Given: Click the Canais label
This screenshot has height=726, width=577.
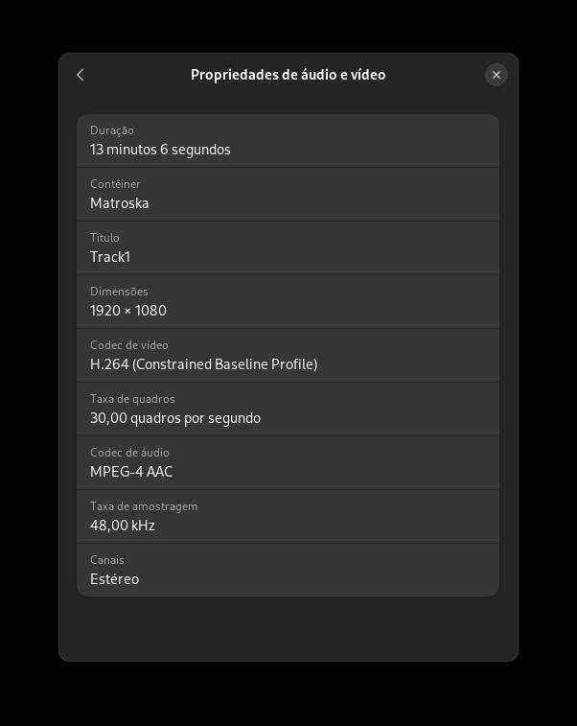Looking at the screenshot, I should click(x=107, y=560).
